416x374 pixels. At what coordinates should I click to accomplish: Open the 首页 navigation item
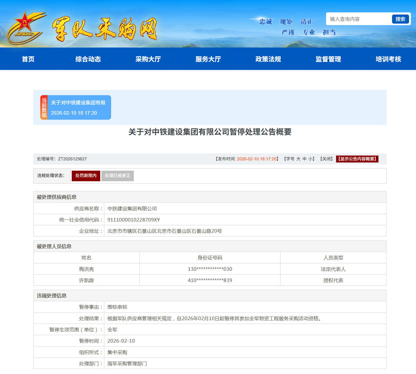click(28, 59)
